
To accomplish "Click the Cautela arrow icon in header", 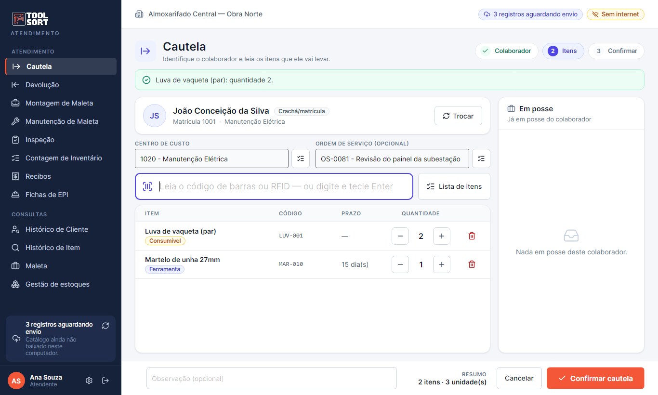I will [145, 51].
